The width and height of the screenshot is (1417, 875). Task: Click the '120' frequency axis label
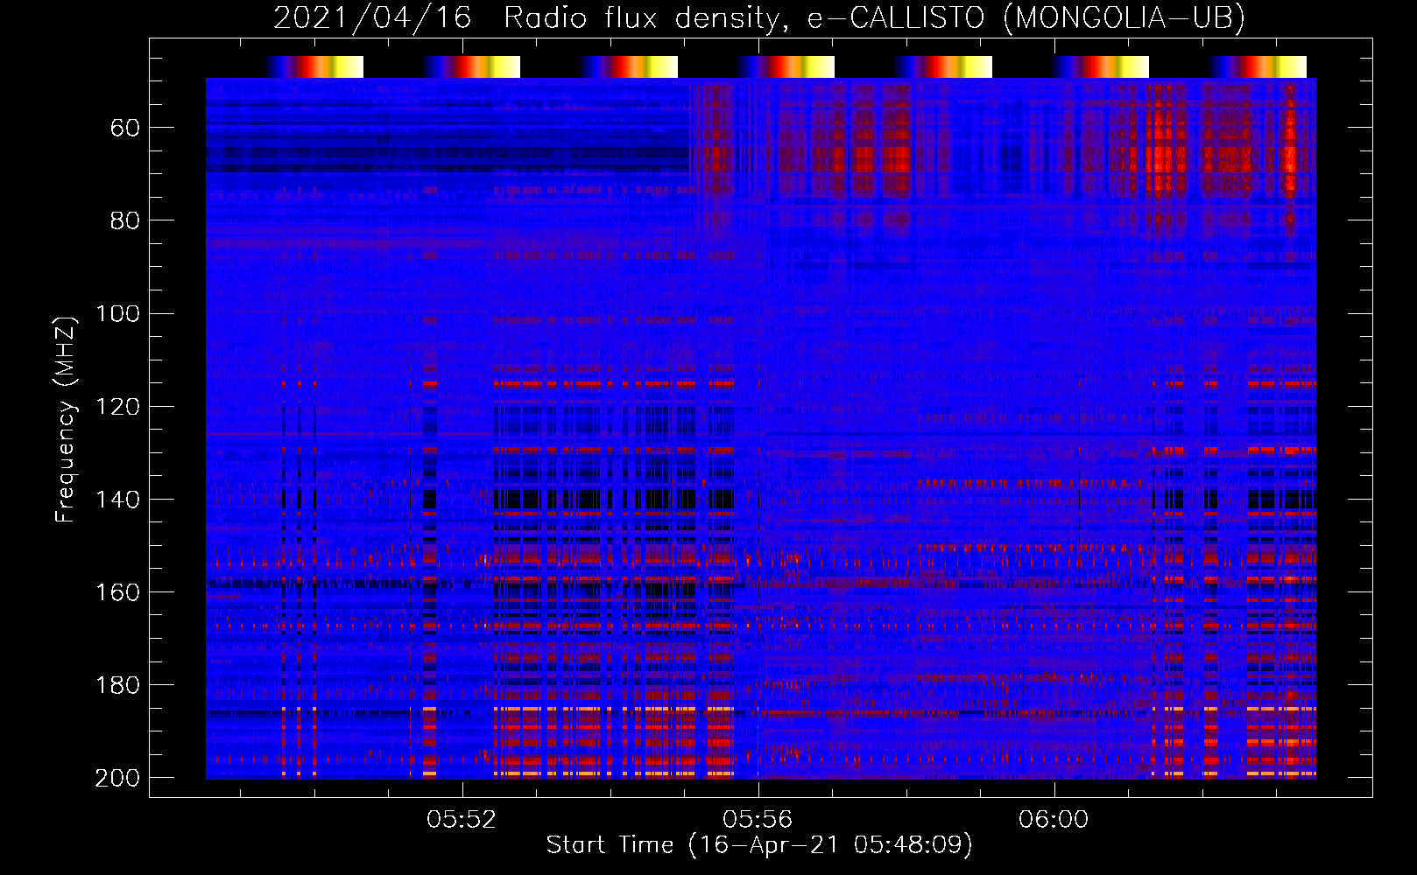117,407
